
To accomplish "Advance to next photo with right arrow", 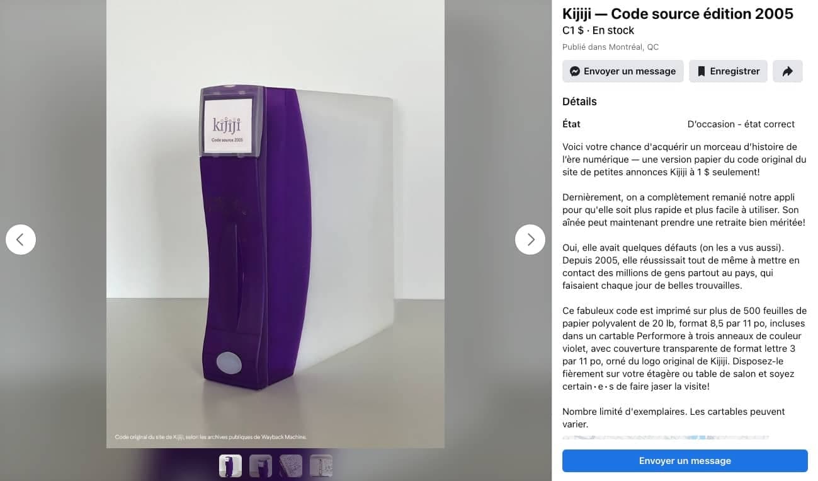I will click(530, 240).
